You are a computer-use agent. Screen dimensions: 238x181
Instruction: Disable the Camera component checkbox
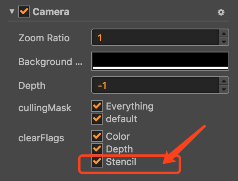(x=24, y=12)
